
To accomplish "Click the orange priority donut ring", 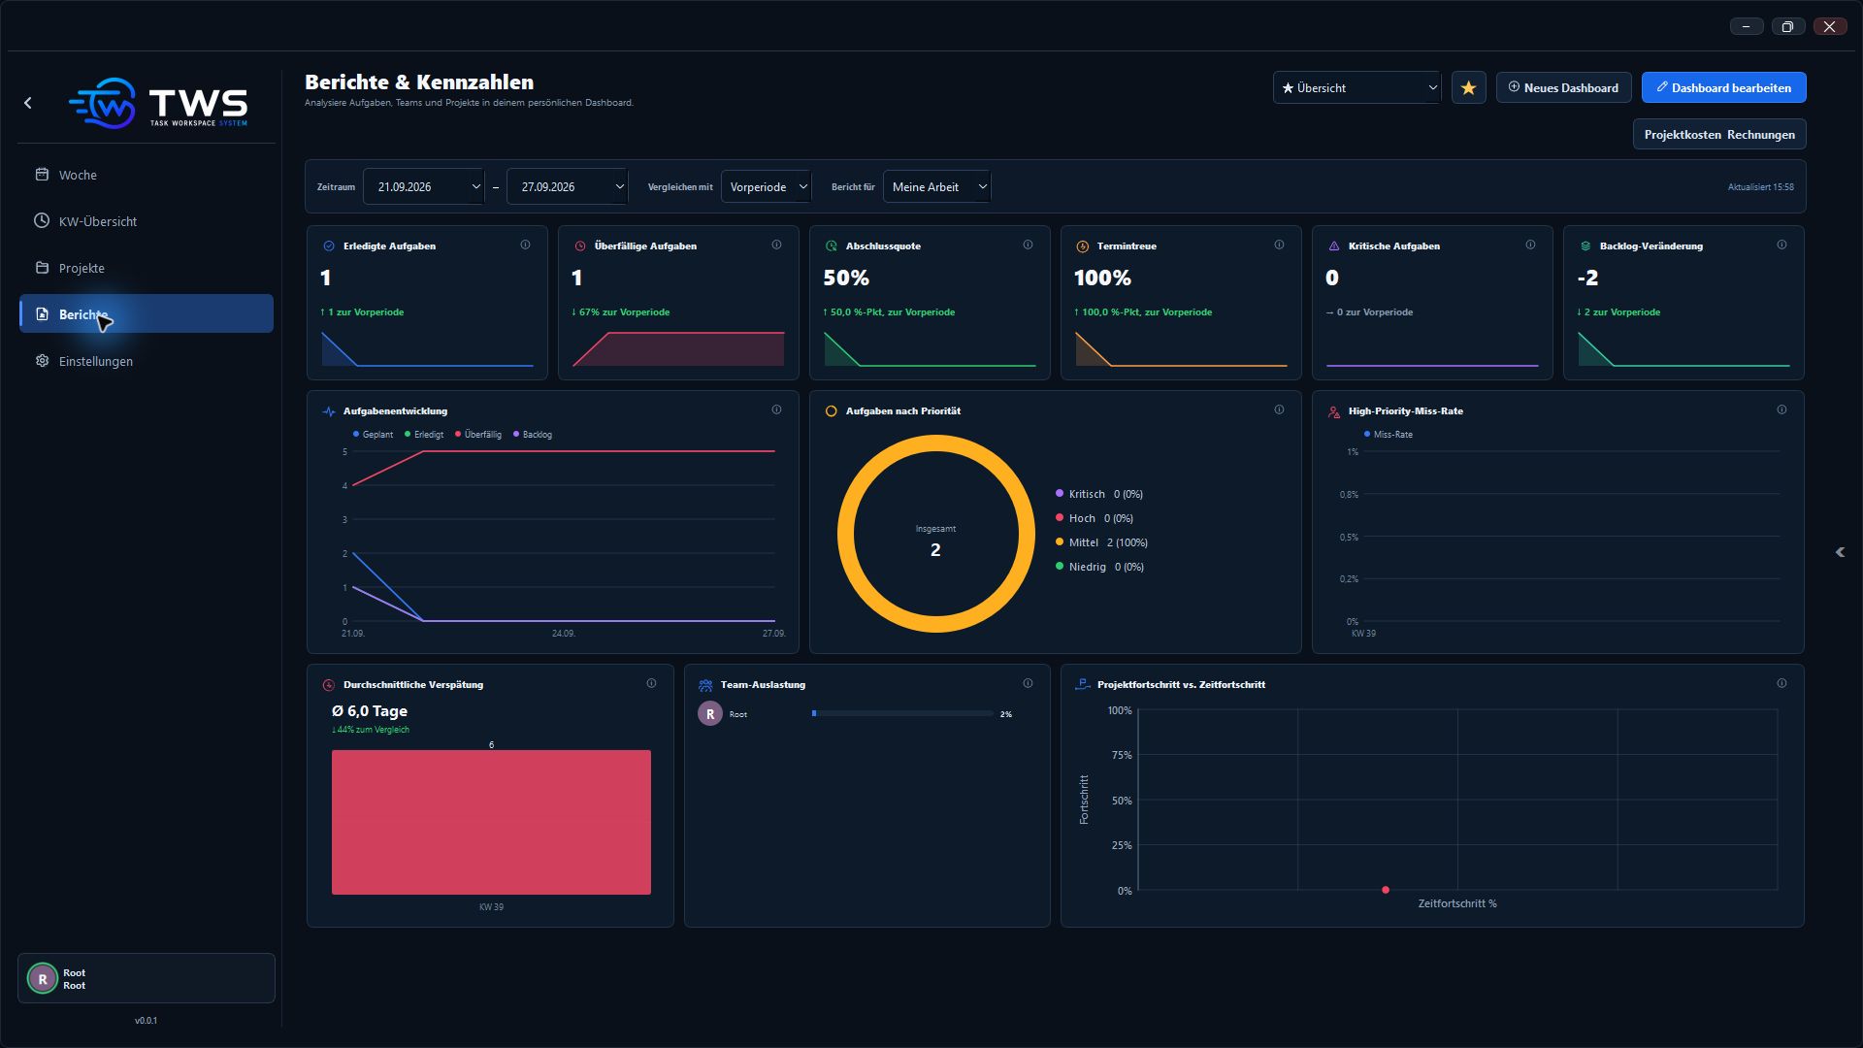I will [x=936, y=444].
